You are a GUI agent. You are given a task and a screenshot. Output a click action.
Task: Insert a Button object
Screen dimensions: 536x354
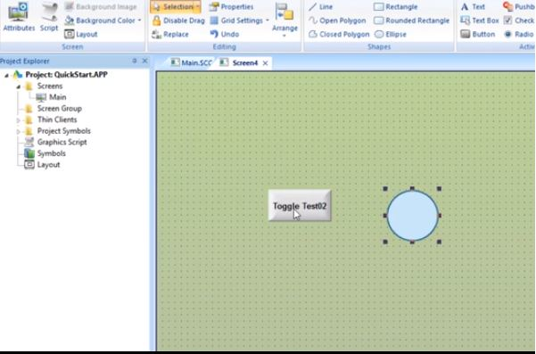477,34
